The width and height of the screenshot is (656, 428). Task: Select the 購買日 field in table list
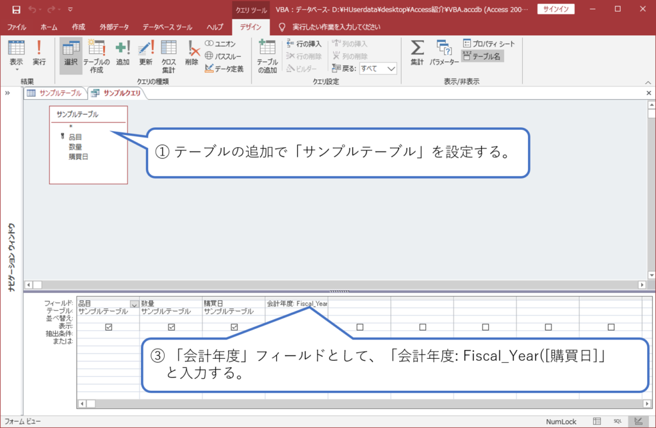[x=78, y=157]
